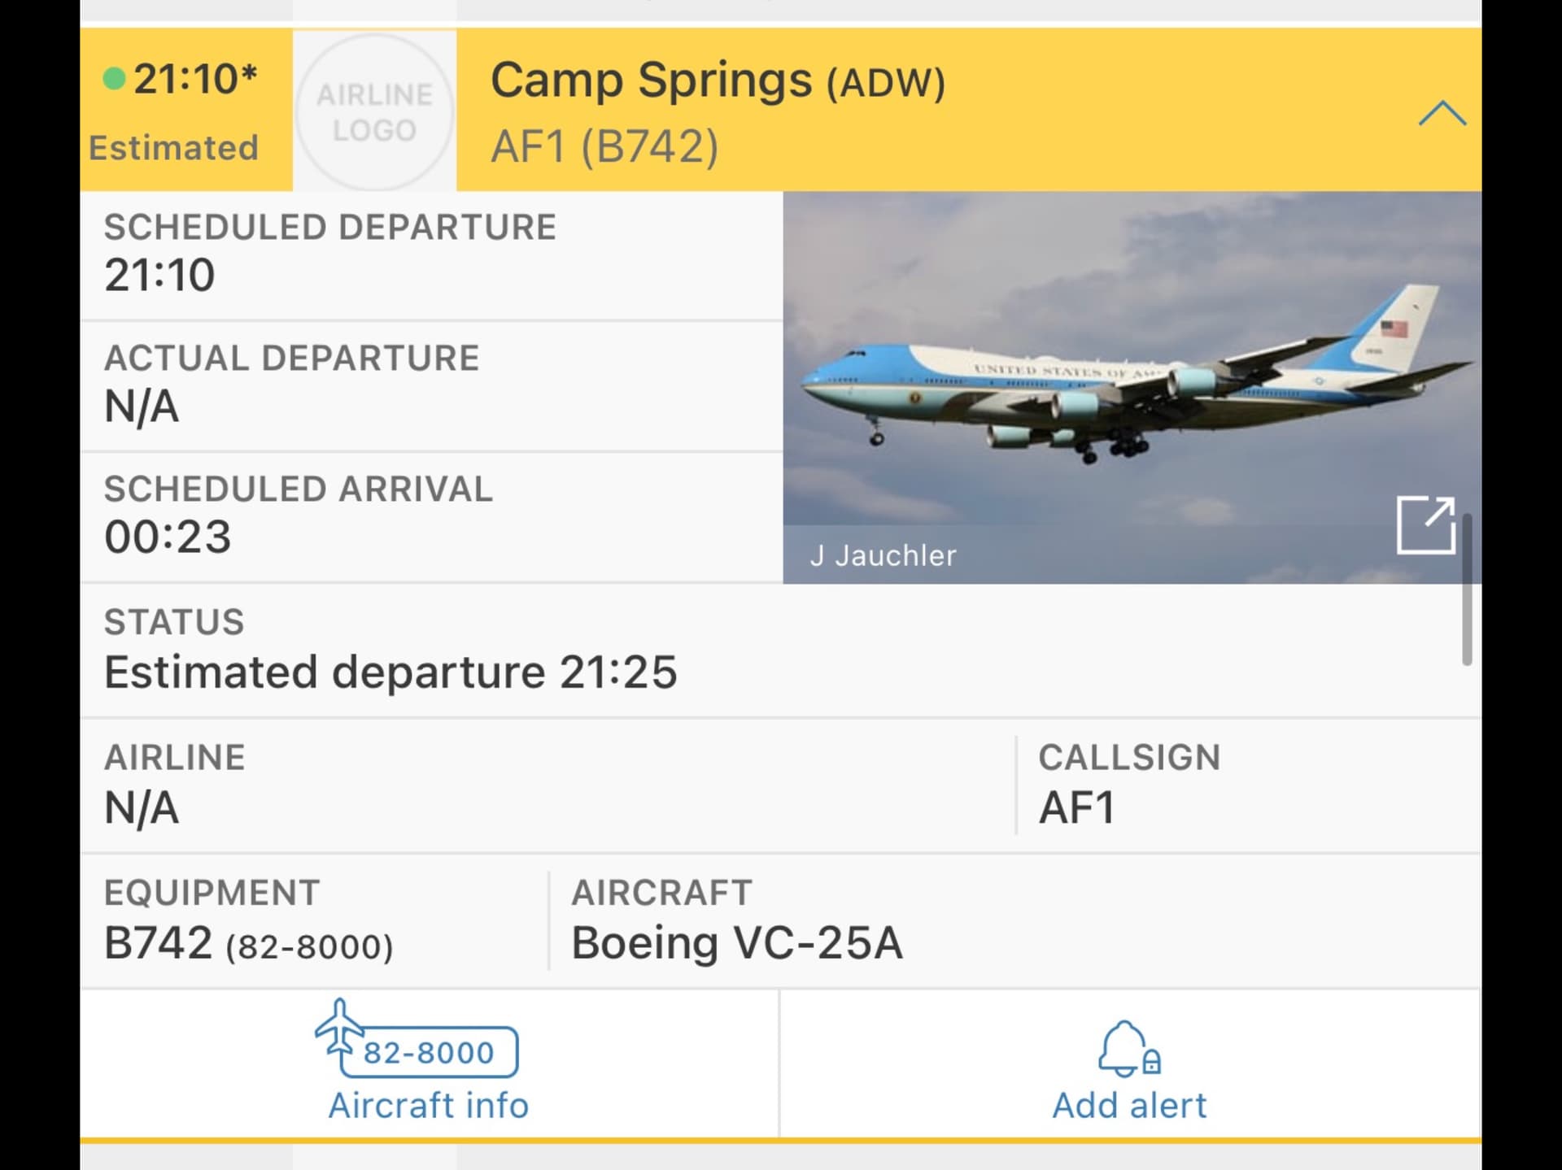Click the Airline Logo placeholder circle
1562x1170 pixels.
pos(374,112)
